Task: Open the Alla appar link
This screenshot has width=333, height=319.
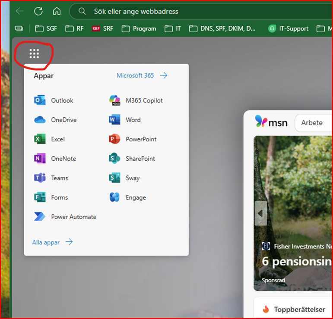Action: click(x=52, y=242)
